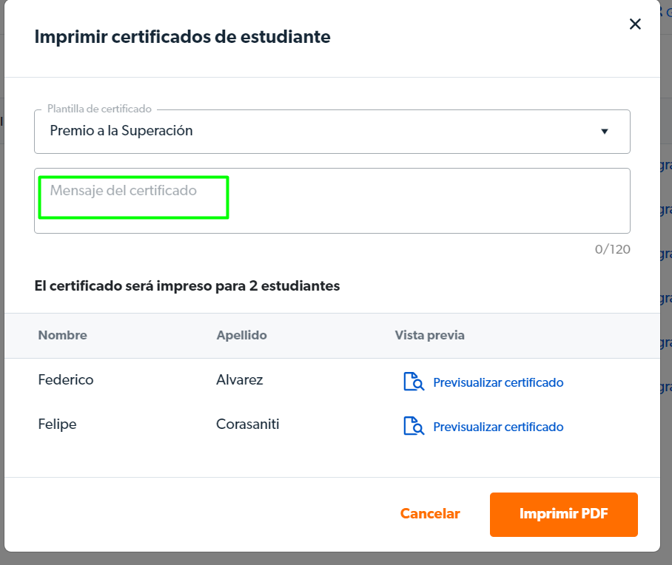This screenshot has height=565, width=672.
Task: Select the Corasaniti surname cell
Action: click(x=248, y=424)
